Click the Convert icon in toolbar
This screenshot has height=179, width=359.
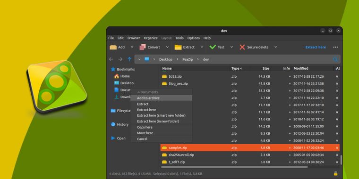tap(143, 47)
